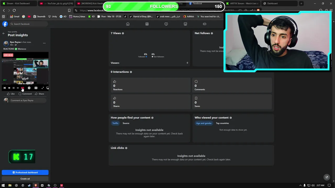Open Homa | Ideas bookmark
Image resolution: width=335 pixels, height=188 pixels.
click(77, 16)
